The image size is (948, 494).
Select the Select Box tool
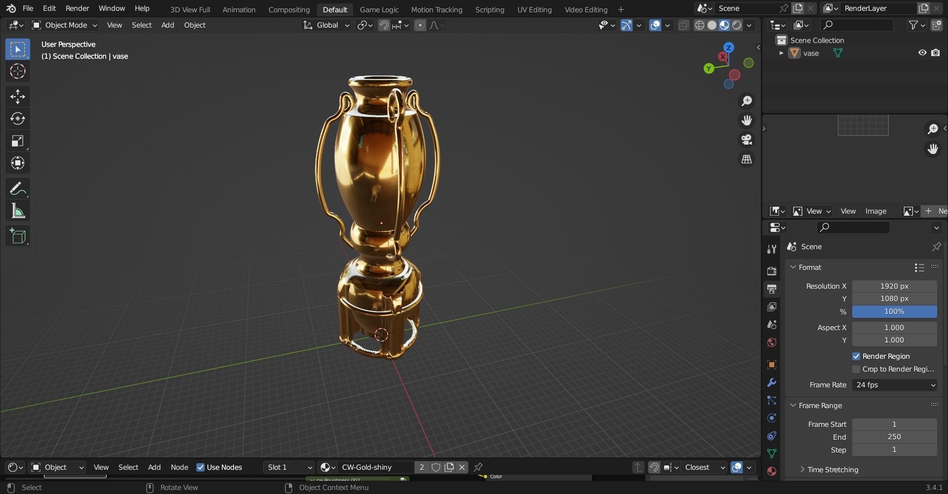pyautogui.click(x=18, y=49)
